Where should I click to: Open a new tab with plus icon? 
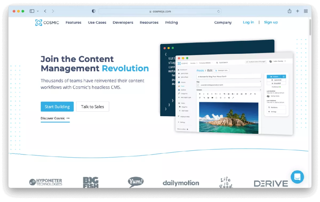click(298, 11)
